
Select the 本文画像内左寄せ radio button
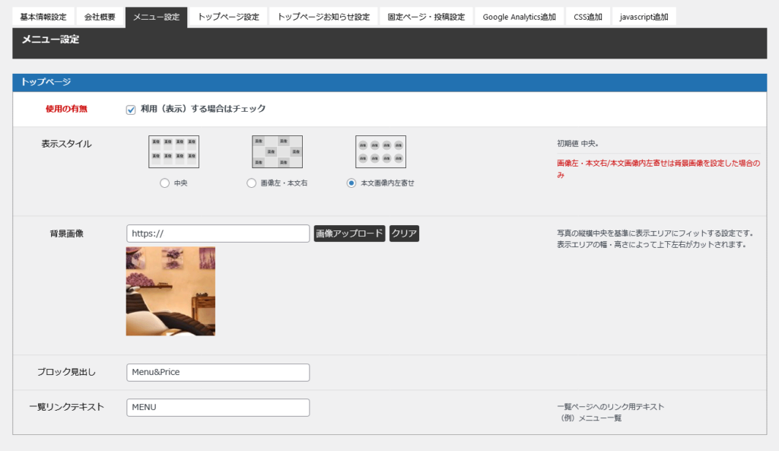coord(351,183)
